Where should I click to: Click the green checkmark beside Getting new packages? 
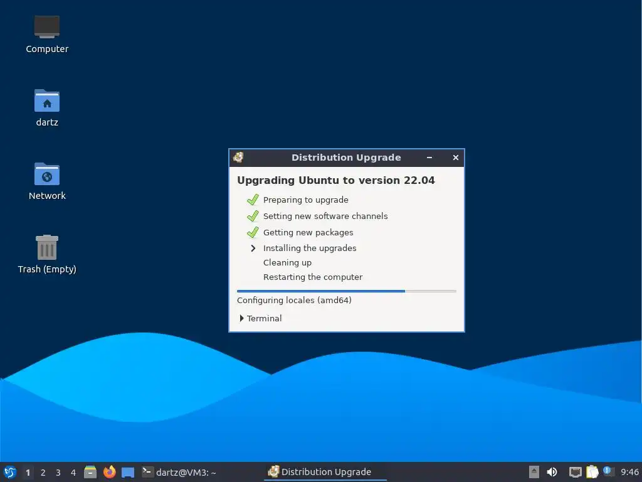pos(253,232)
